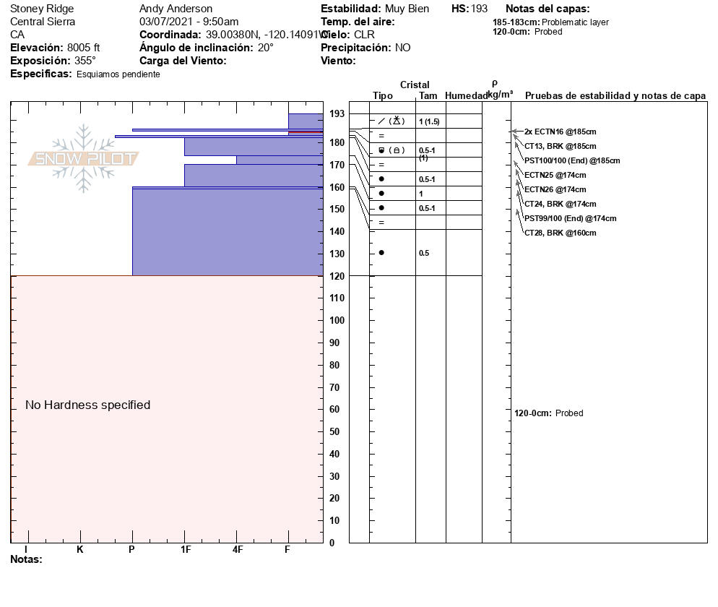Click the round grain dot beside size 1

381,194
